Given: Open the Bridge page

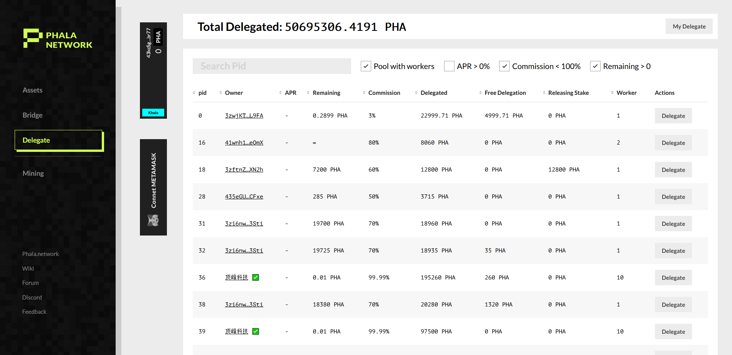Looking at the screenshot, I should coord(32,115).
